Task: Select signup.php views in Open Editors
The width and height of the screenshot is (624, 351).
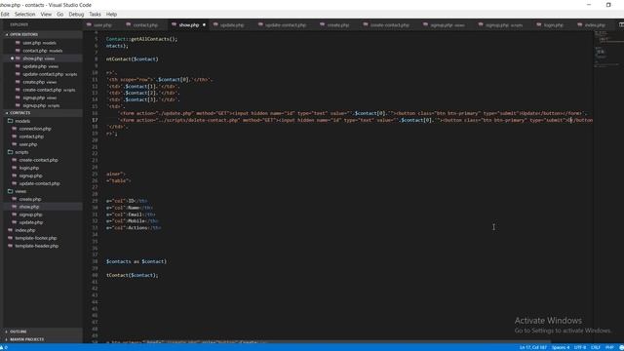Action: pyautogui.click(x=39, y=97)
